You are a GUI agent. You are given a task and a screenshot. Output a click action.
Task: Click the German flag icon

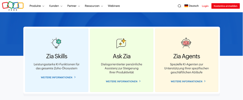click(186, 6)
